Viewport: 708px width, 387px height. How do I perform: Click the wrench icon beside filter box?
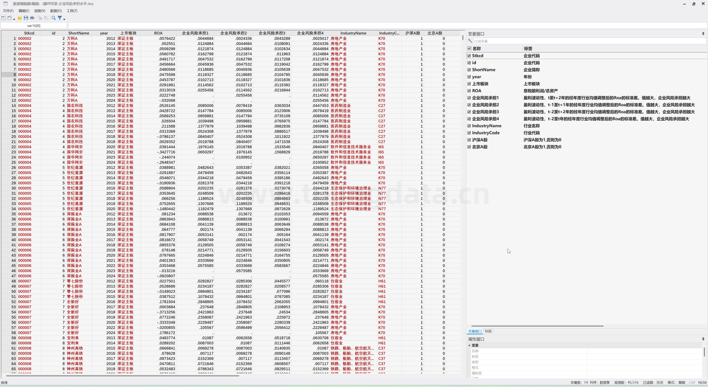(x=470, y=41)
